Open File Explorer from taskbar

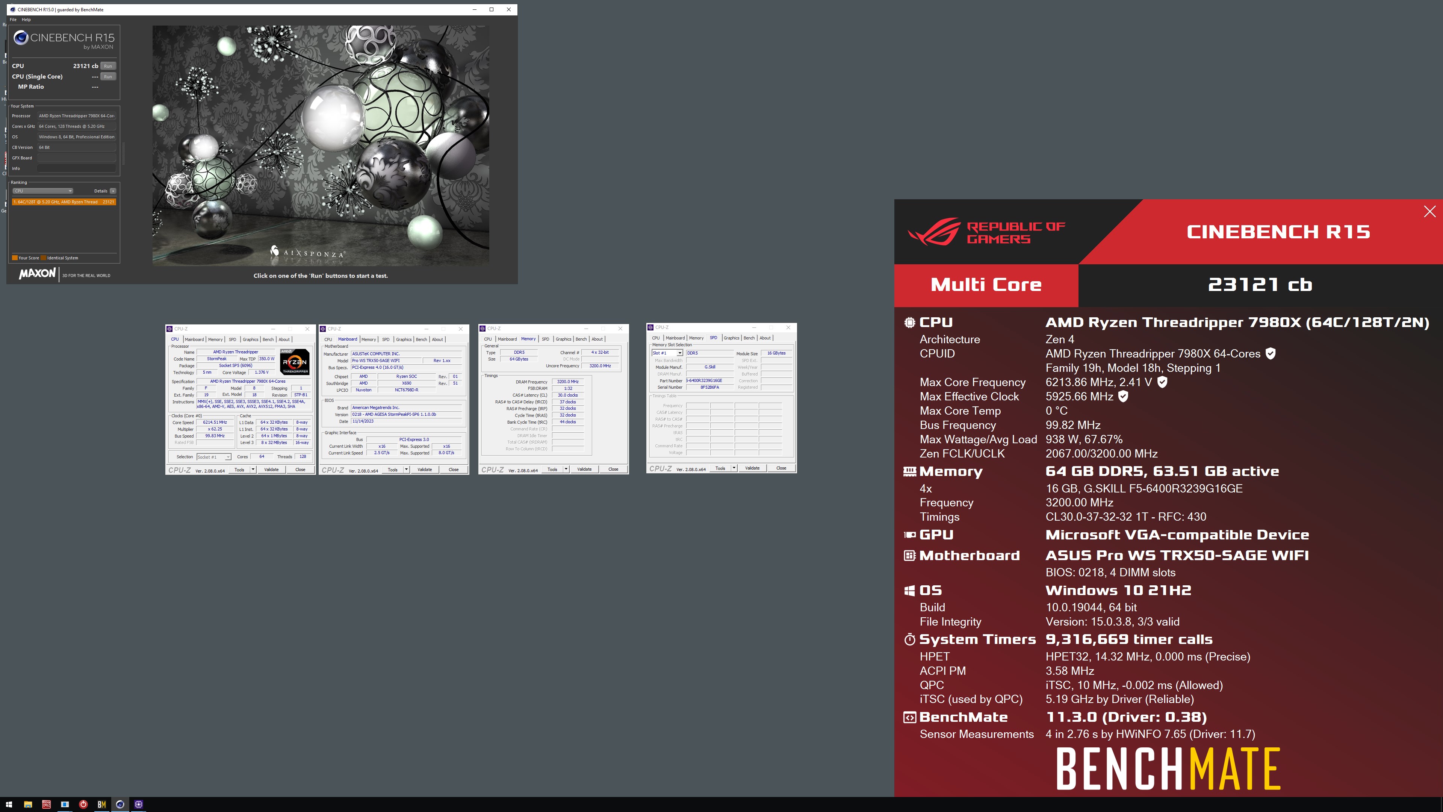[27, 804]
